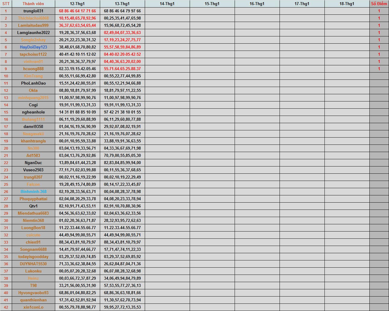The height and width of the screenshot is (311, 389).
Task: Click member name KimTrang
Action: point(33,76)
